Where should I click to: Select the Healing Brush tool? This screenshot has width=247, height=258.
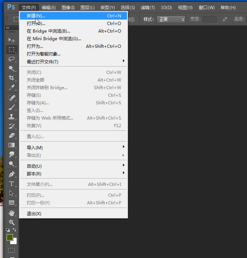point(12,98)
